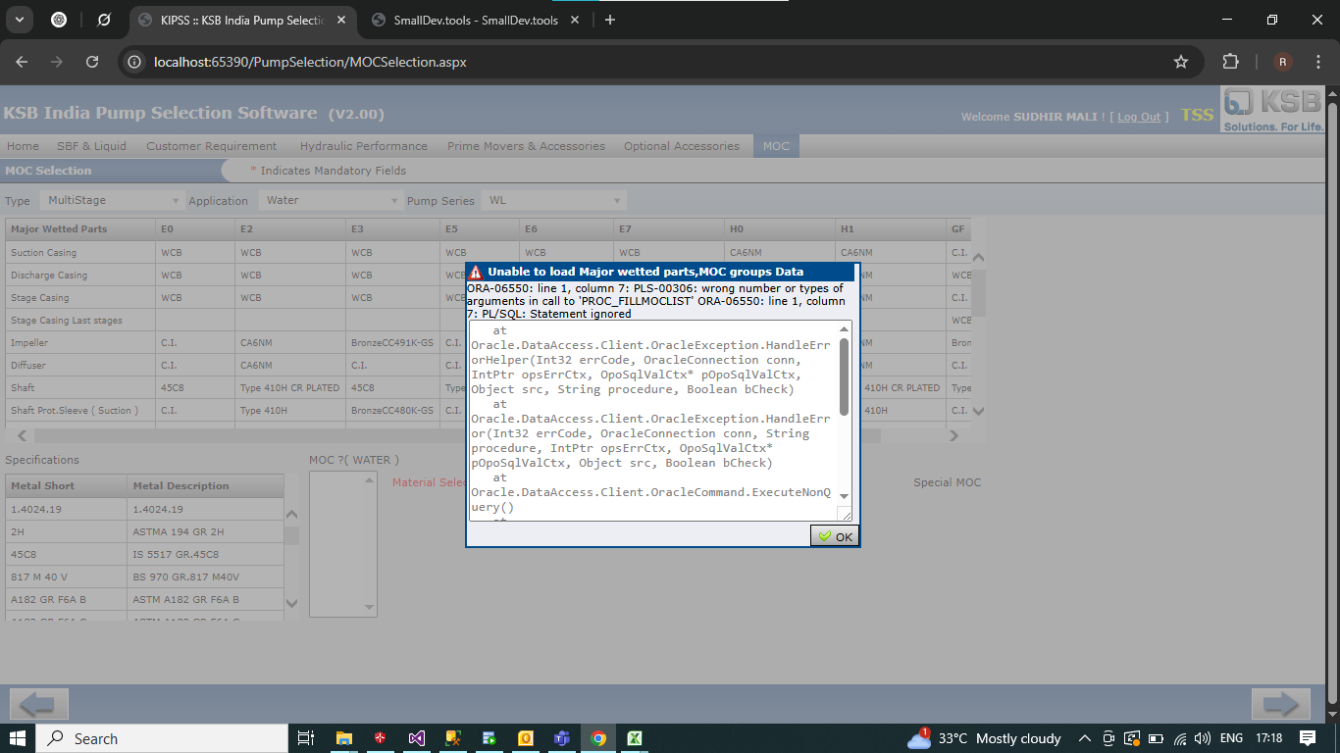Bookmark this page with the star icon
The image size is (1340, 753).
pyautogui.click(x=1181, y=62)
